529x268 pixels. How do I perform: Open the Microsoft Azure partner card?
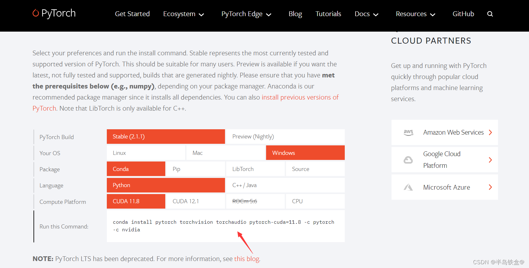click(445, 187)
